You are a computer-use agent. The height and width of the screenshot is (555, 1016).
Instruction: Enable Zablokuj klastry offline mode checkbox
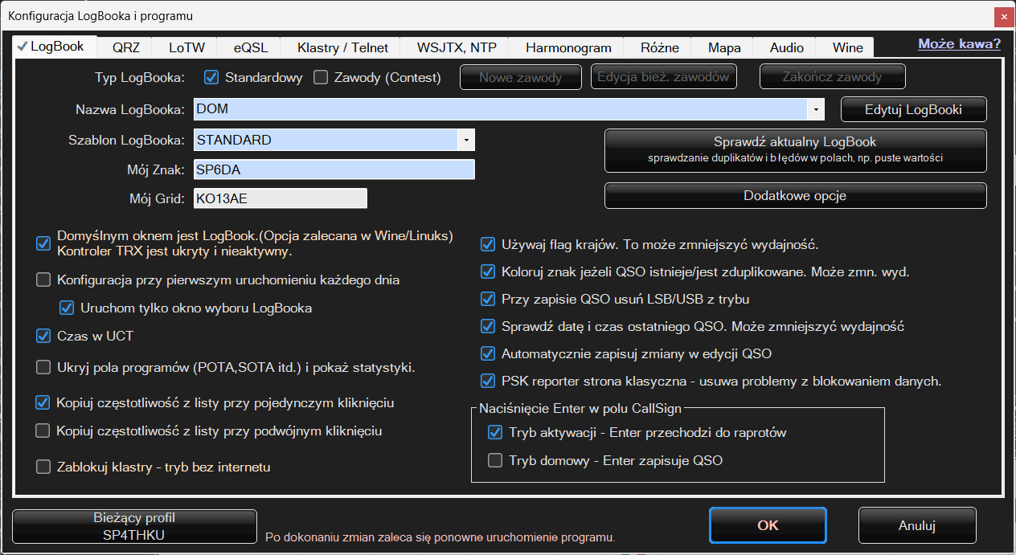(43, 467)
